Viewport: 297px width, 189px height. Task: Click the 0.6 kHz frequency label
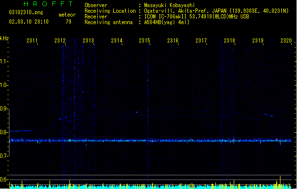tap(4, 180)
